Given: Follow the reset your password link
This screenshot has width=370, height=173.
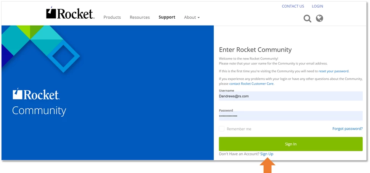Looking at the screenshot, I should [x=334, y=71].
